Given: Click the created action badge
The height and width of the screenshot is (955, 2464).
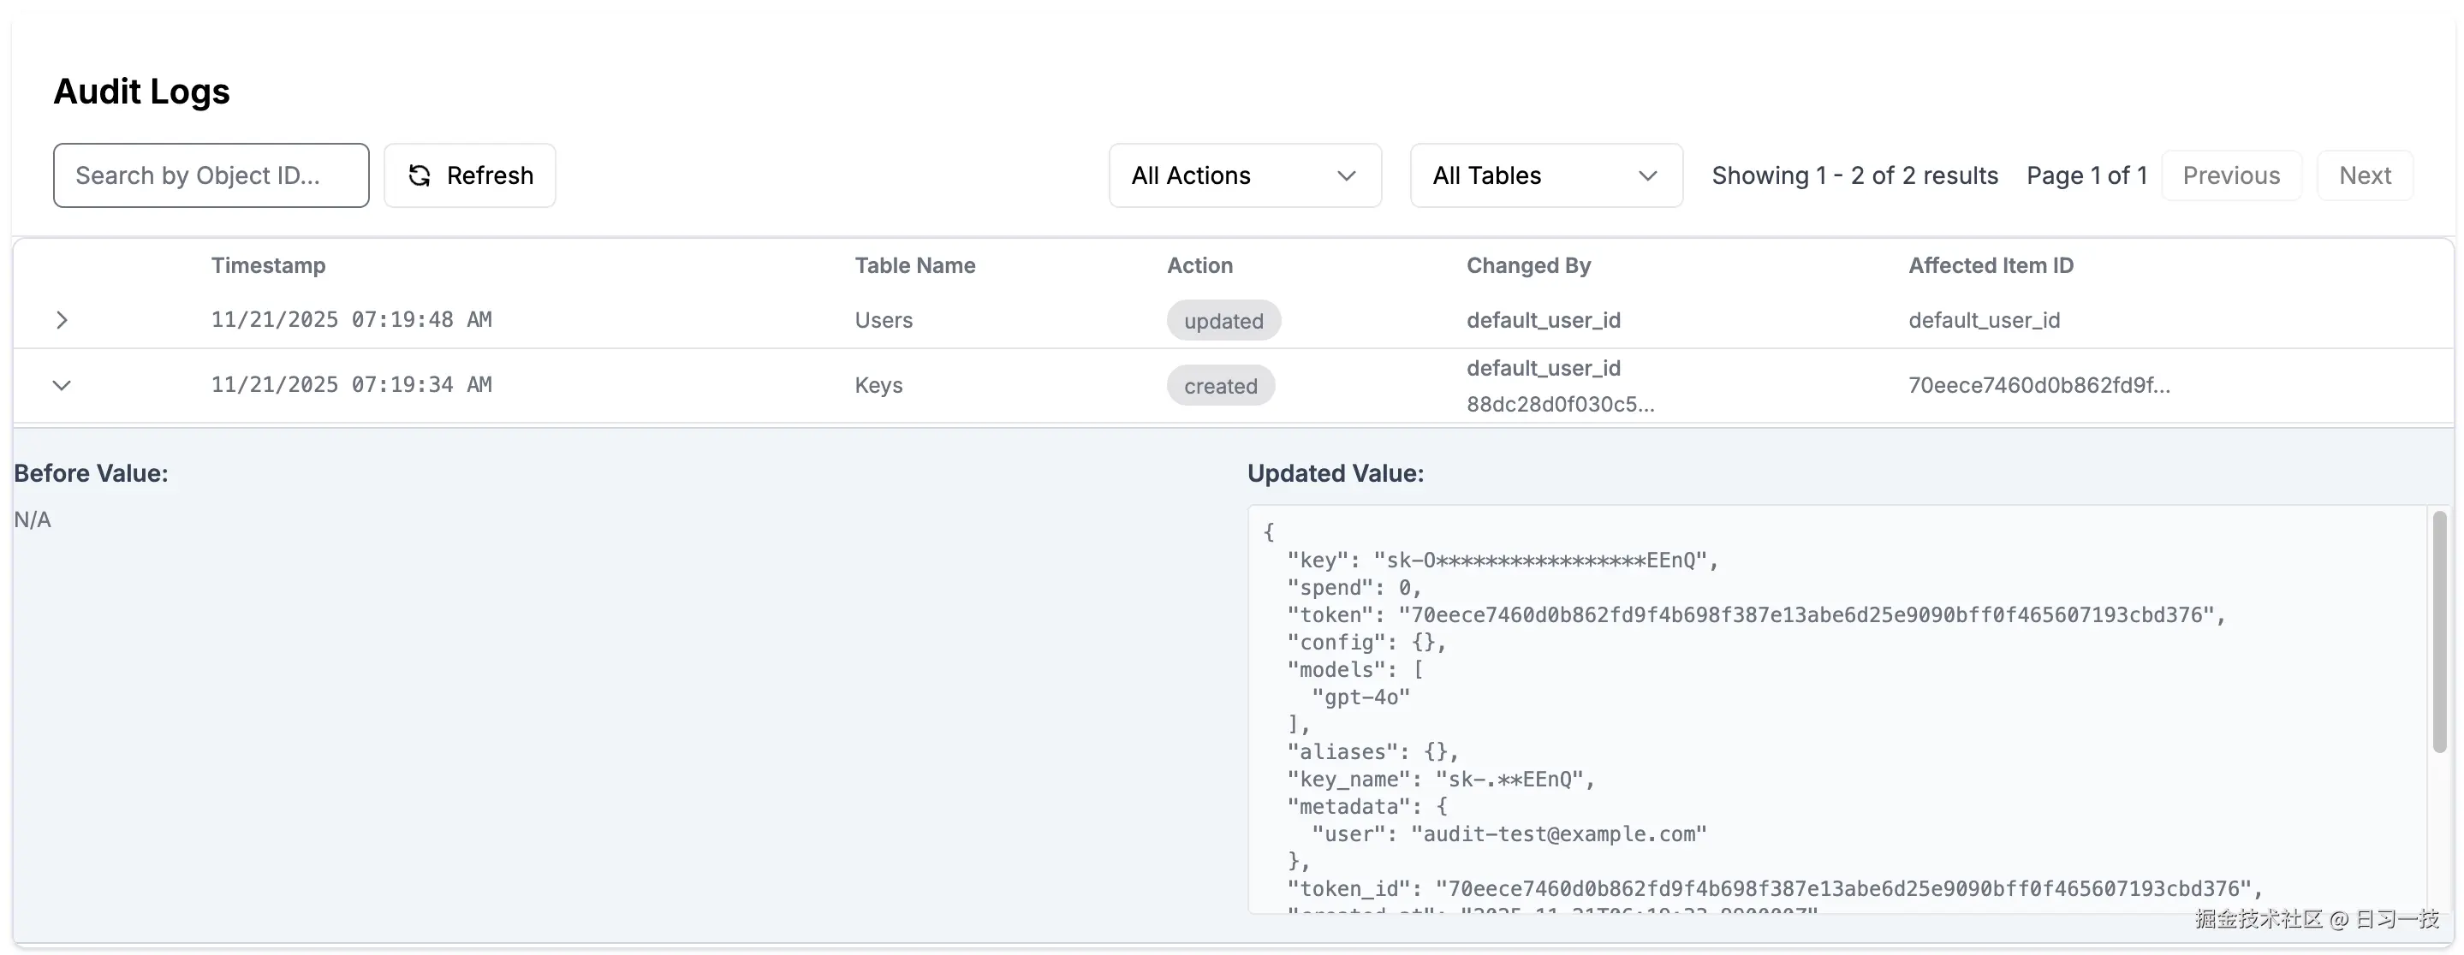Looking at the screenshot, I should click(x=1219, y=386).
